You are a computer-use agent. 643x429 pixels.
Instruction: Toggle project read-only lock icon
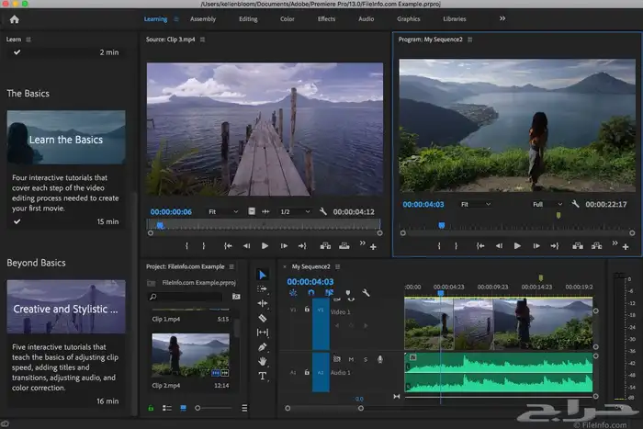(151, 408)
